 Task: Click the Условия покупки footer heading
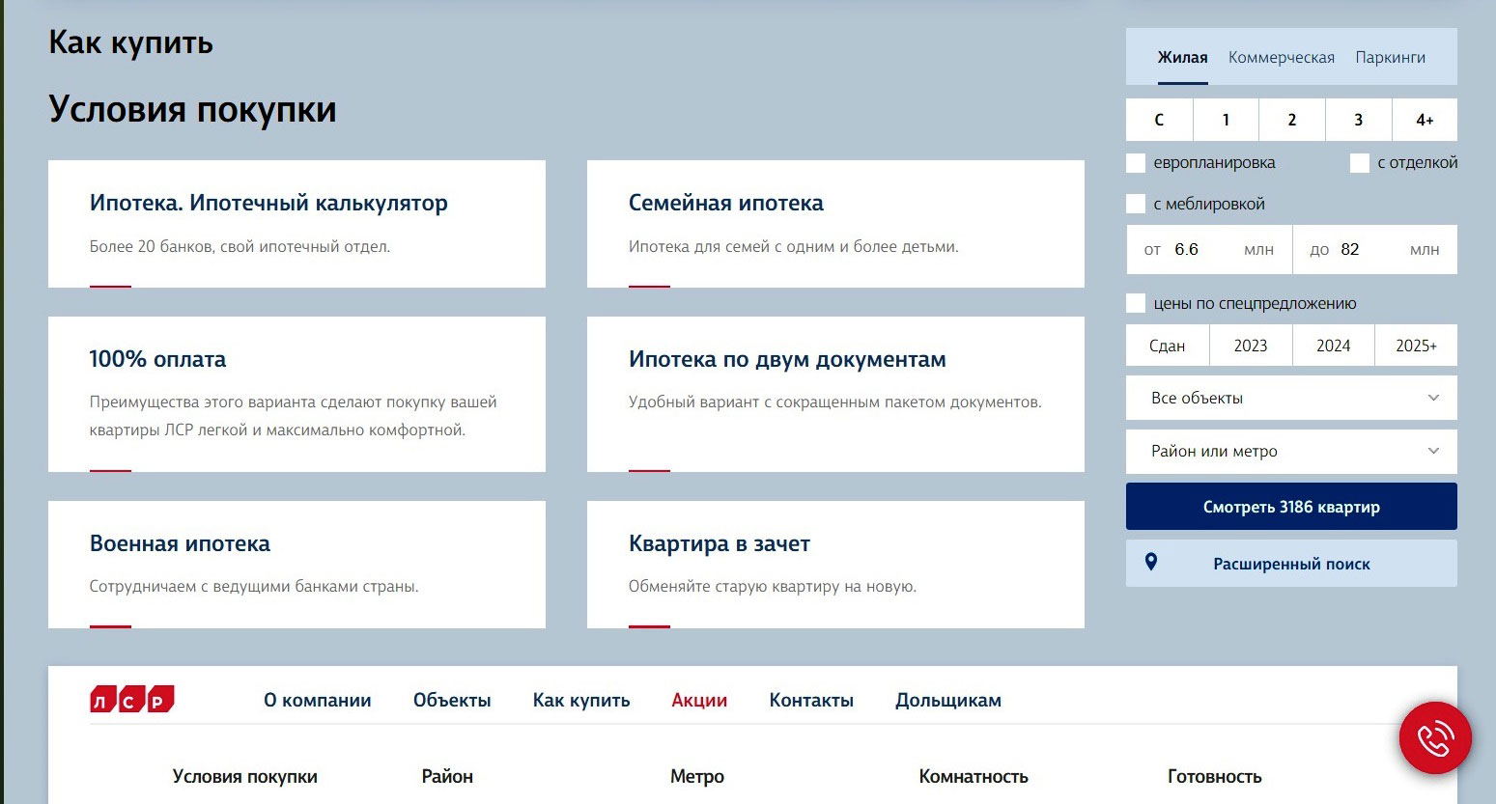(x=245, y=776)
